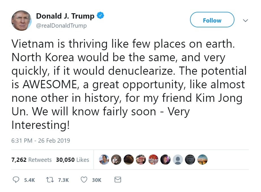Click the gorilla profile avatar
Viewport: 261px width, 192px height.
click(190, 160)
